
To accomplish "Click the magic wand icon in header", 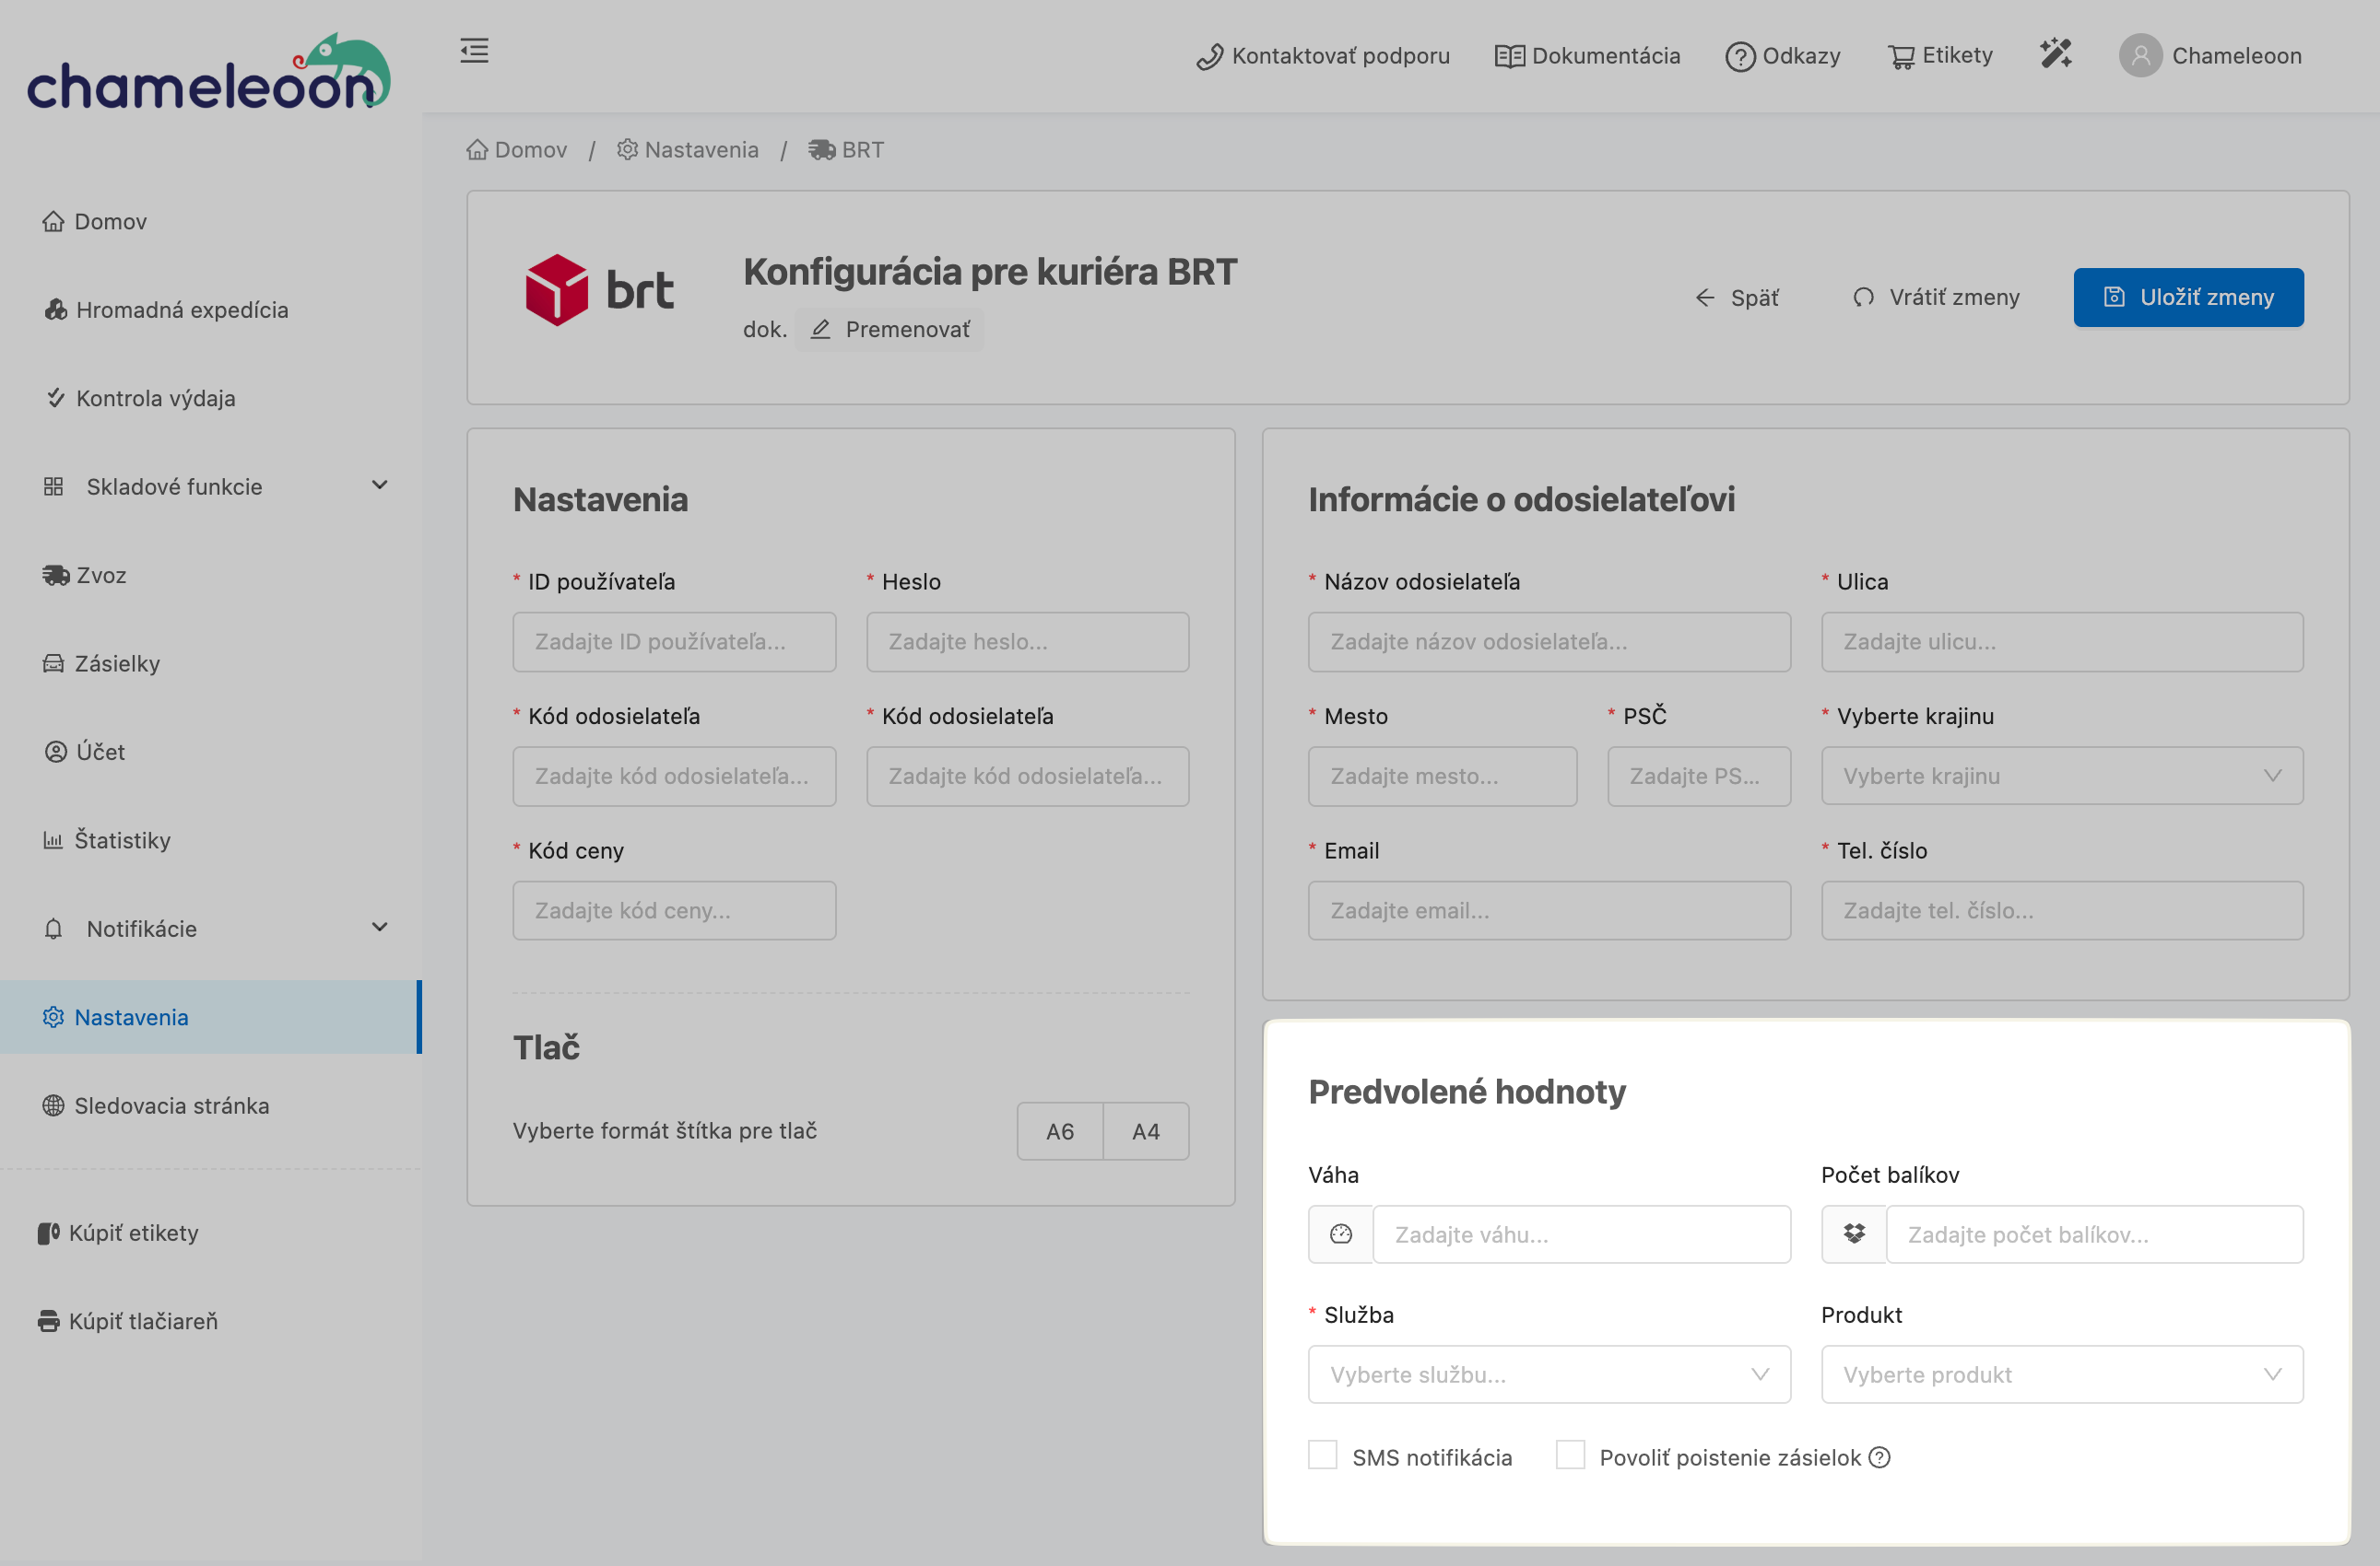I will pyautogui.click(x=2055, y=54).
